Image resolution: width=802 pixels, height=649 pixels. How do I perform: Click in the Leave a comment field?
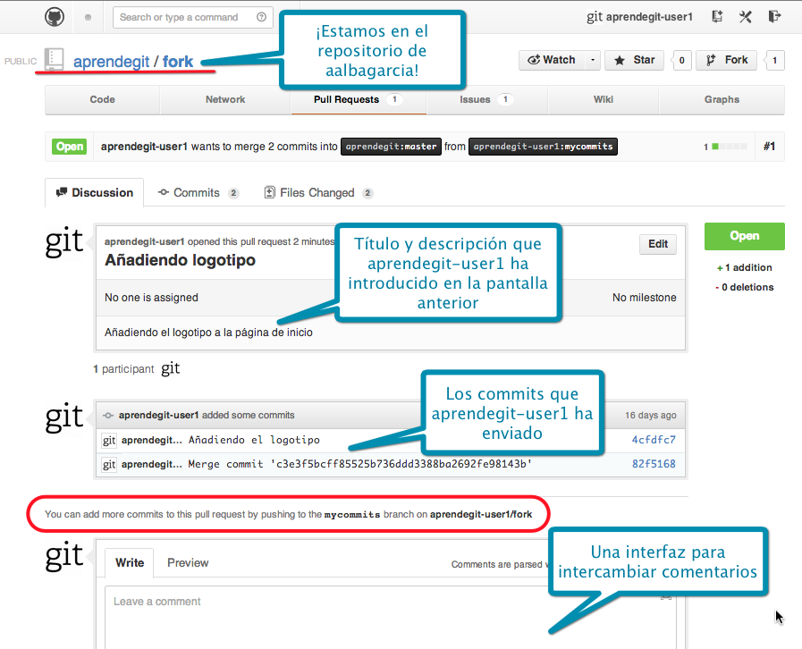(x=358, y=617)
